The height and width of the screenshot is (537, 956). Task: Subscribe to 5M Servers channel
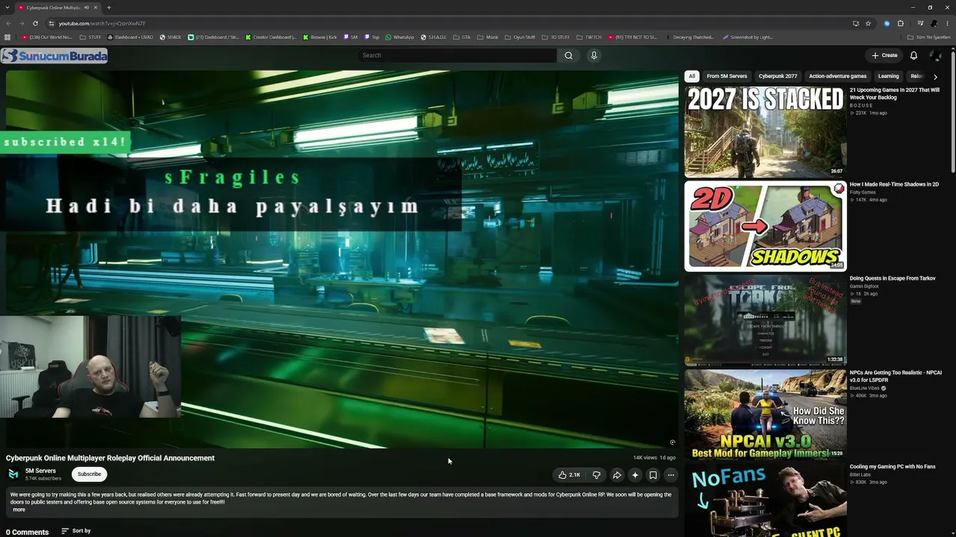89,474
